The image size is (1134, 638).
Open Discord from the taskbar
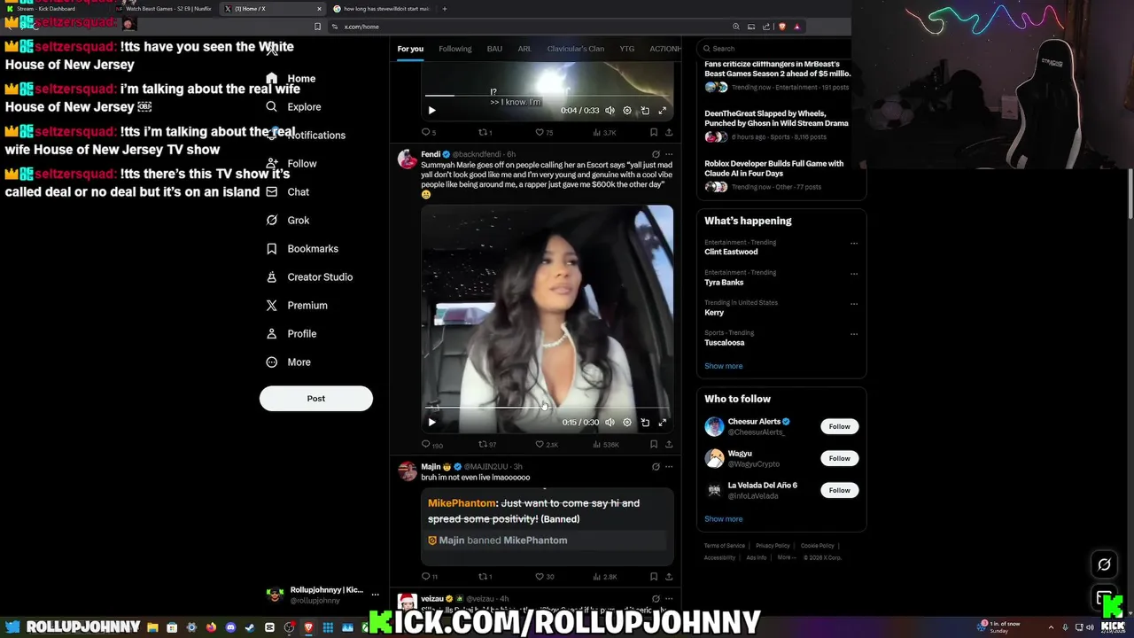point(230,628)
